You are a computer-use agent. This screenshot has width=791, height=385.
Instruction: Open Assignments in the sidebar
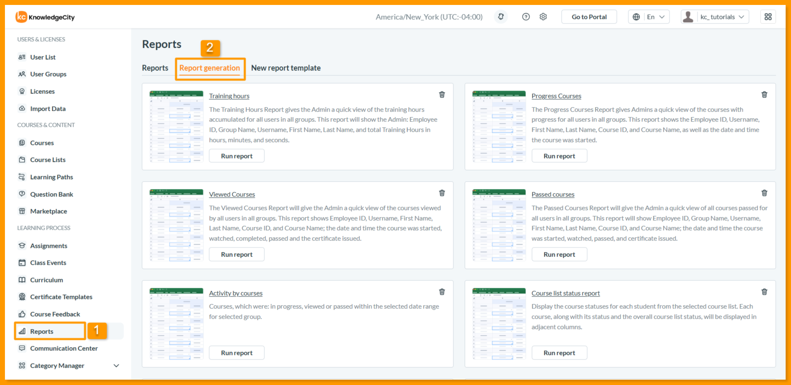tap(49, 246)
